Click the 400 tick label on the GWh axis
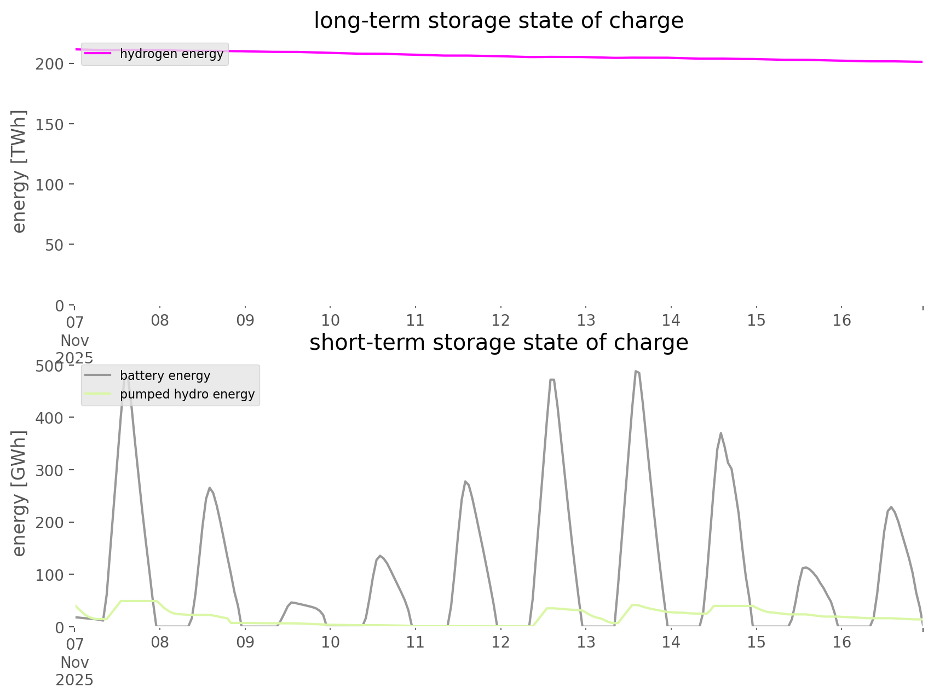This screenshot has width=934, height=699. tap(50, 418)
